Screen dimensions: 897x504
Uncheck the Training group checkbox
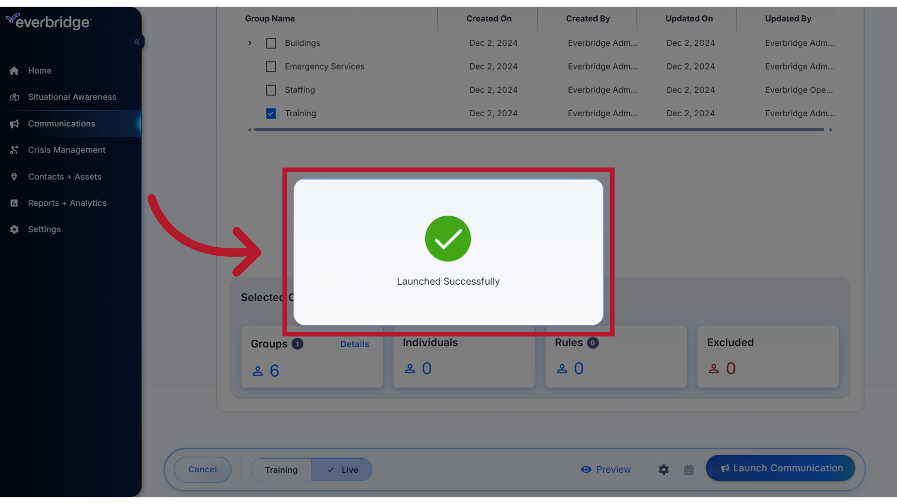(271, 113)
